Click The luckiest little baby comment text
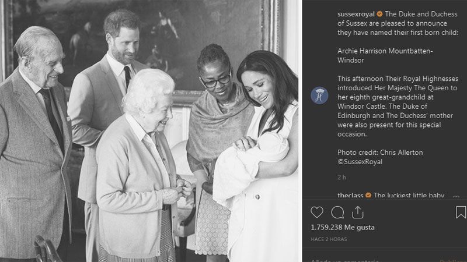Image resolution: width=467 pixels, height=262 pixels. click(409, 196)
